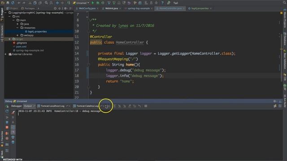The height and width of the screenshot is (161, 287).
Task: Open the Unnamed run configuration dropdown
Action: [x=81, y=3]
